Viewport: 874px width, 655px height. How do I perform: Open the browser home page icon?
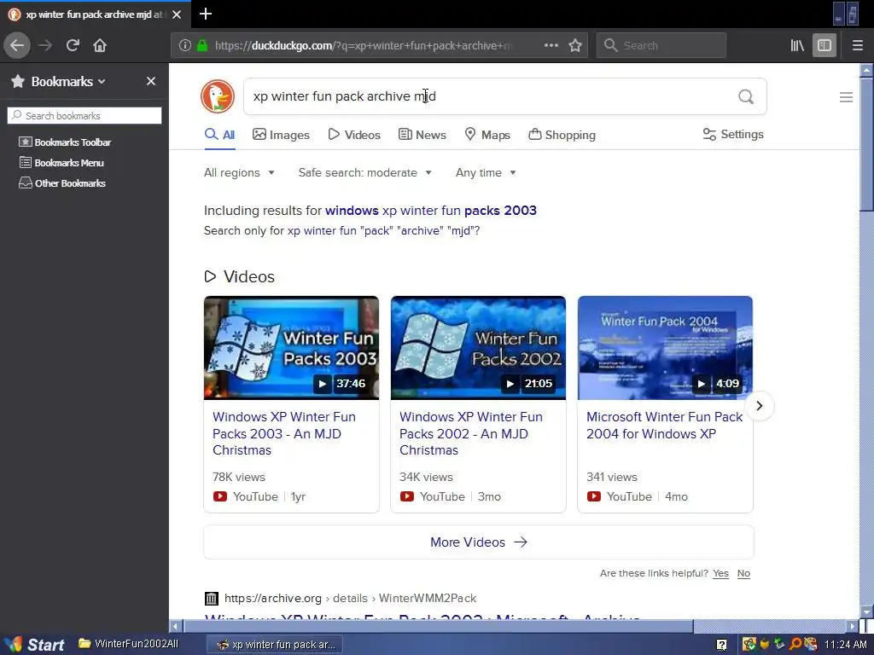(x=100, y=45)
